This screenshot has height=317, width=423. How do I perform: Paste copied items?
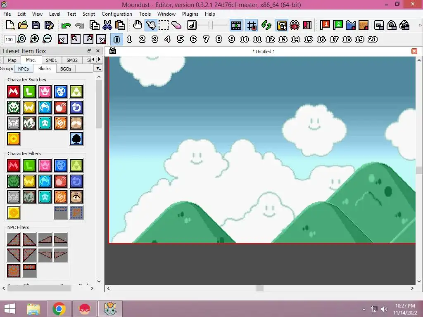pyautogui.click(x=120, y=25)
